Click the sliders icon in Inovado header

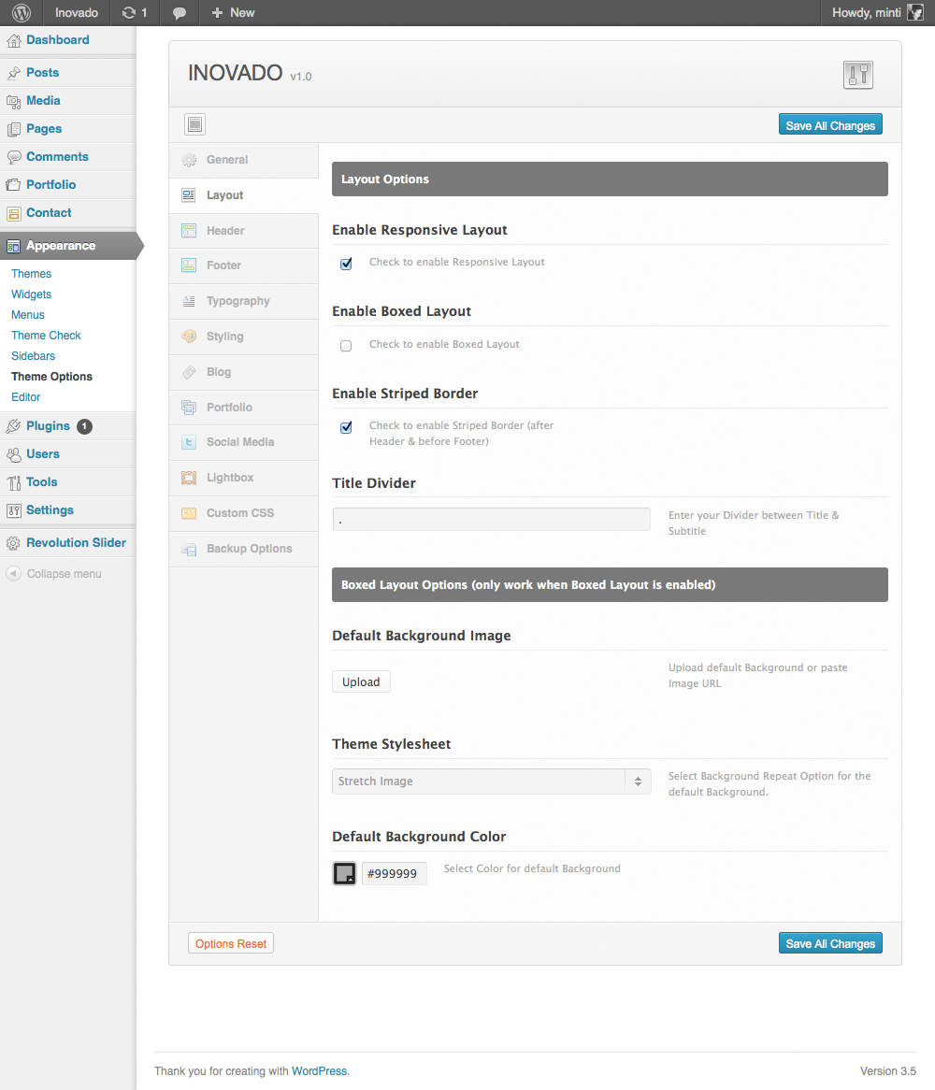(x=857, y=75)
